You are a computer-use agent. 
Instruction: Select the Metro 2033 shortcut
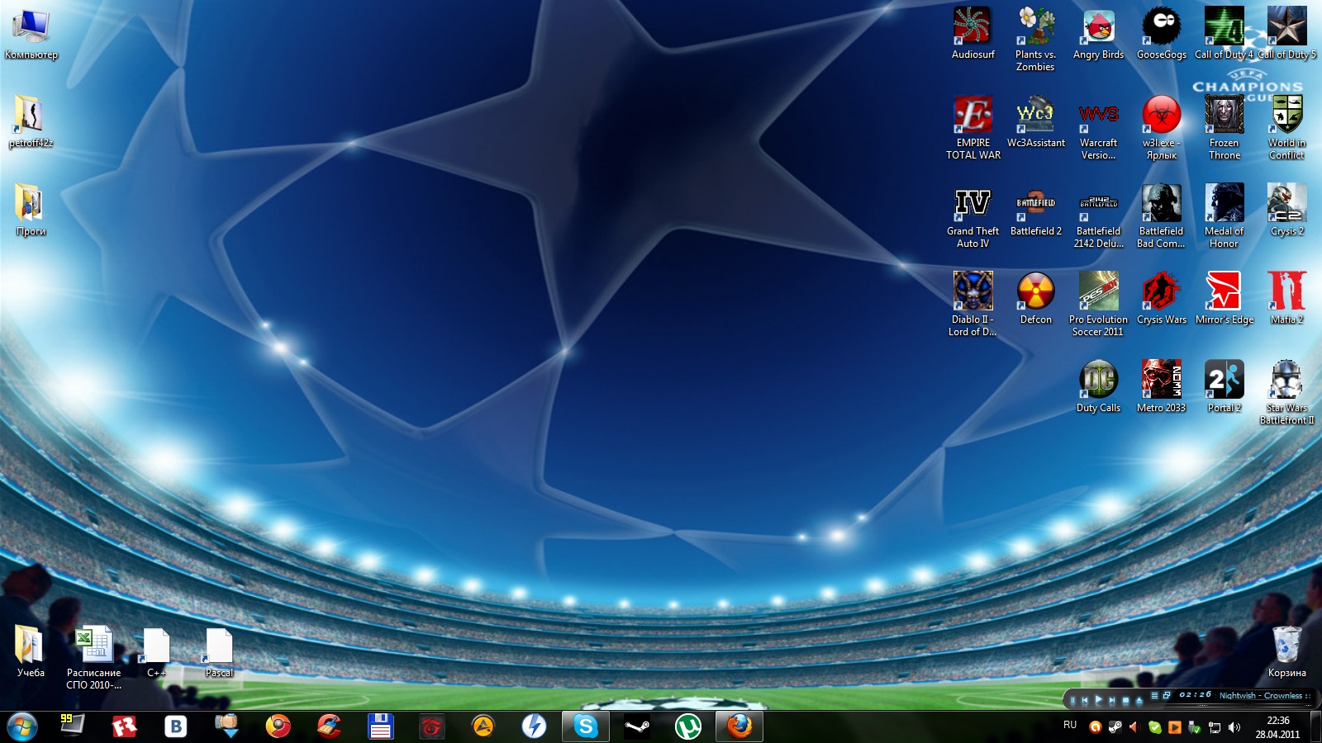(1162, 386)
